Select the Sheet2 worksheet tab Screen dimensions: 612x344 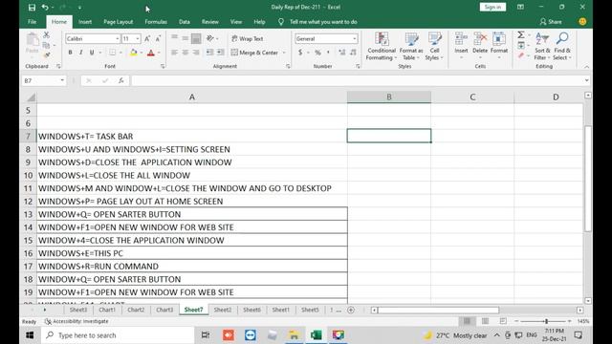[223, 310]
